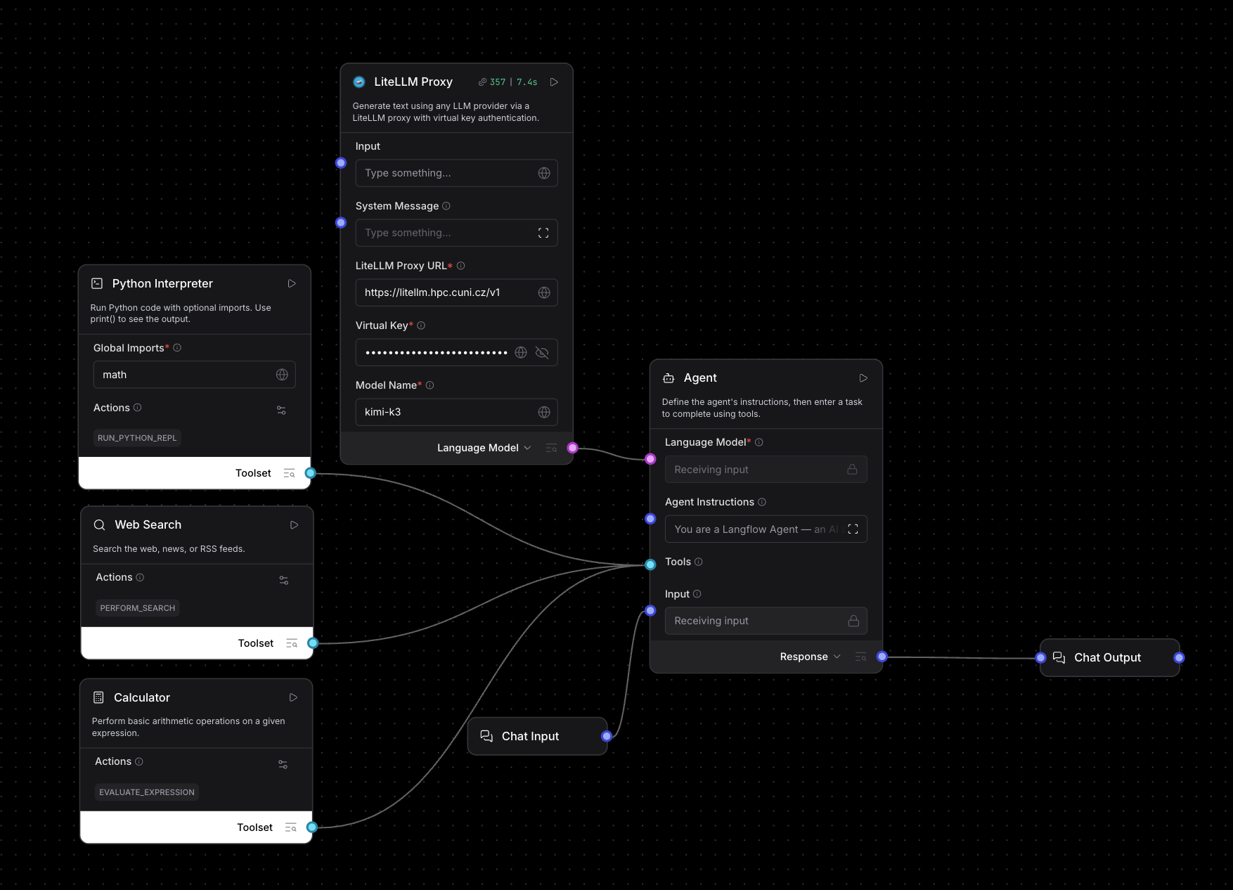Select the RUN_PYTHON_REPL action tag
Screen dimensions: 1233x890
tap(137, 438)
